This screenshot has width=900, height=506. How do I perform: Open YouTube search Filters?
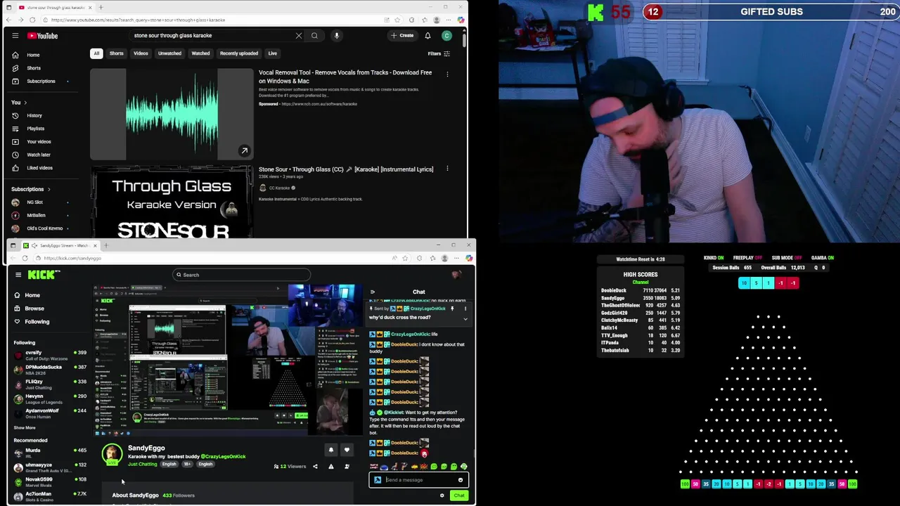(439, 53)
